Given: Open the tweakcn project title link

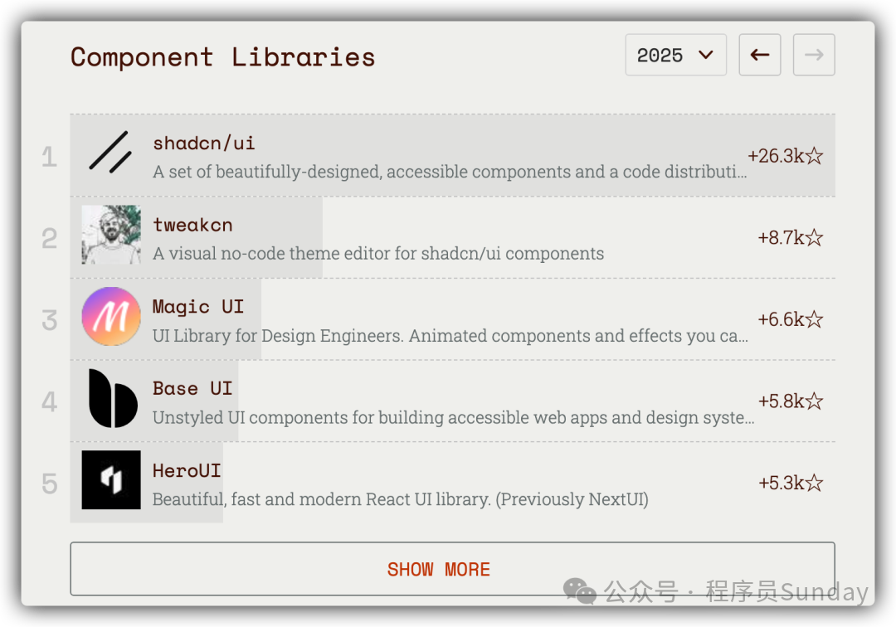Looking at the screenshot, I should point(192,225).
